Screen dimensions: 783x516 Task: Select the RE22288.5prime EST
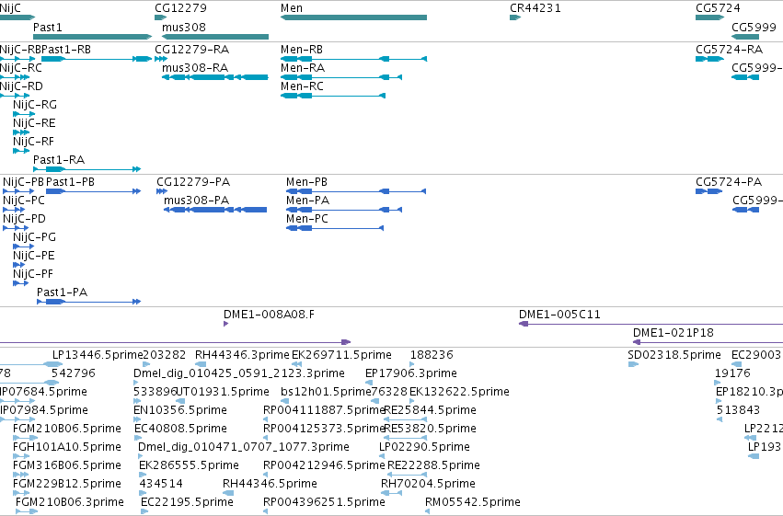click(407, 476)
